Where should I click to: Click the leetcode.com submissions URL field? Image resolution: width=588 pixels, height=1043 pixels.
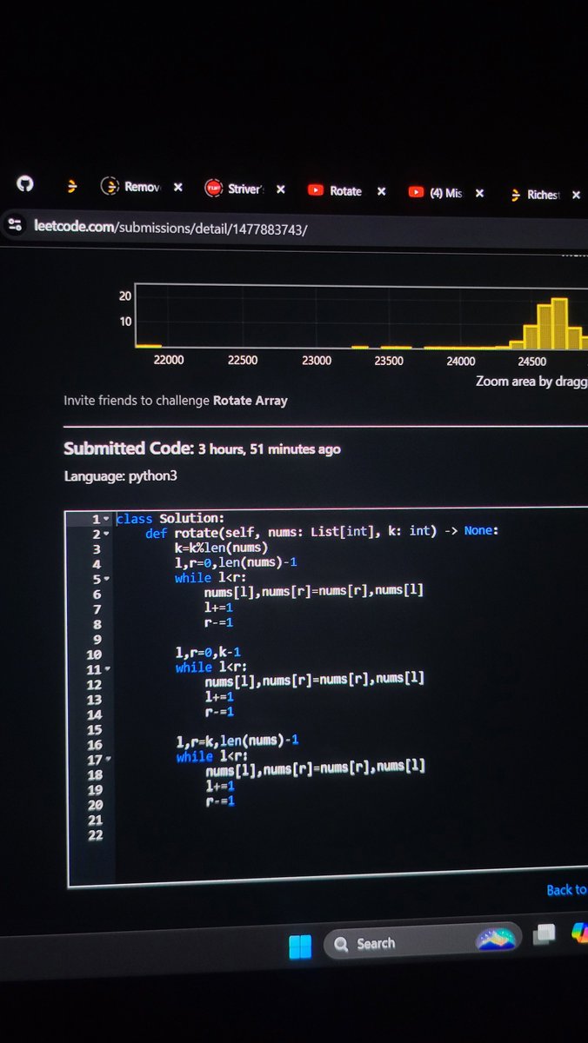coord(170,229)
